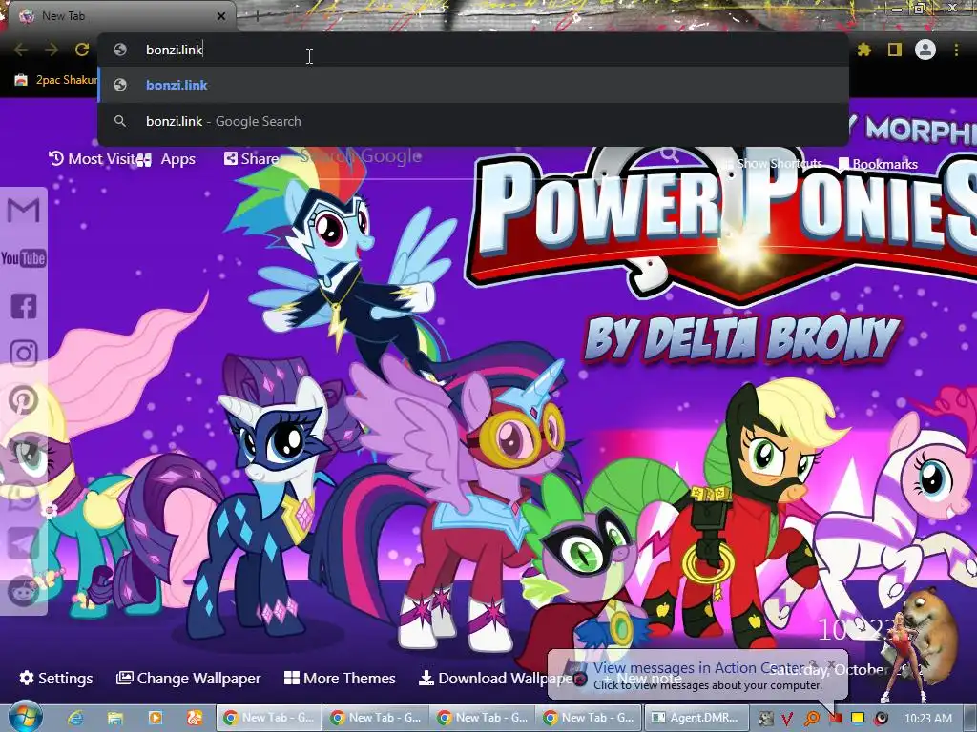Viewport: 977px width, 732px height.
Task: Open Reddit from the left sidebar
Action: [23, 591]
